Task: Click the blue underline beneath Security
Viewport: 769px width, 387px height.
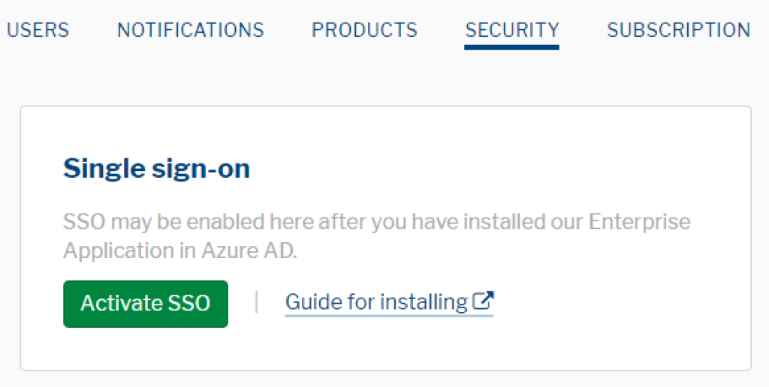Action: pos(512,47)
